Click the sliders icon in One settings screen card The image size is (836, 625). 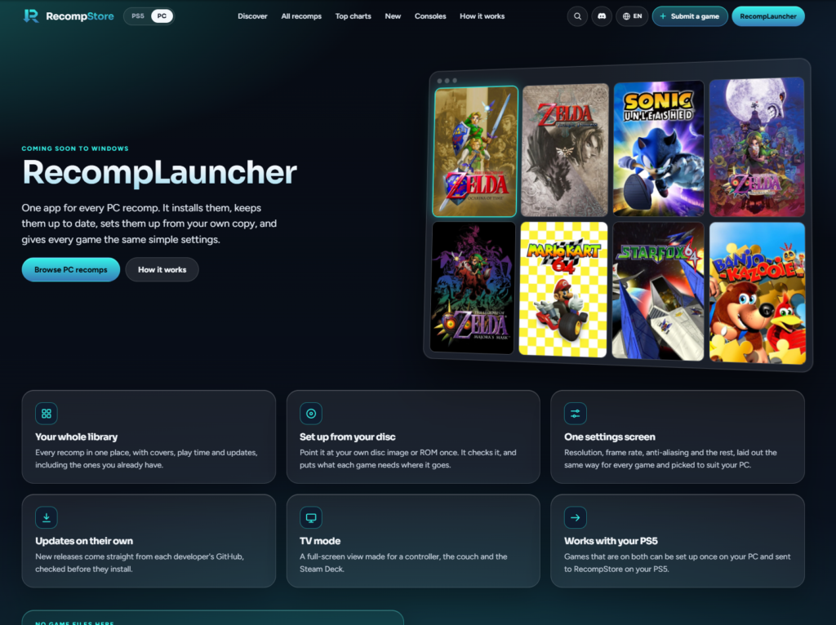pos(576,414)
